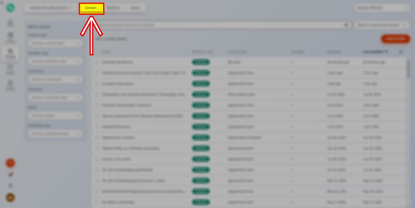This screenshot has height=208, width=415.
Task: Click the plus icon in table header
Action: pos(401,52)
